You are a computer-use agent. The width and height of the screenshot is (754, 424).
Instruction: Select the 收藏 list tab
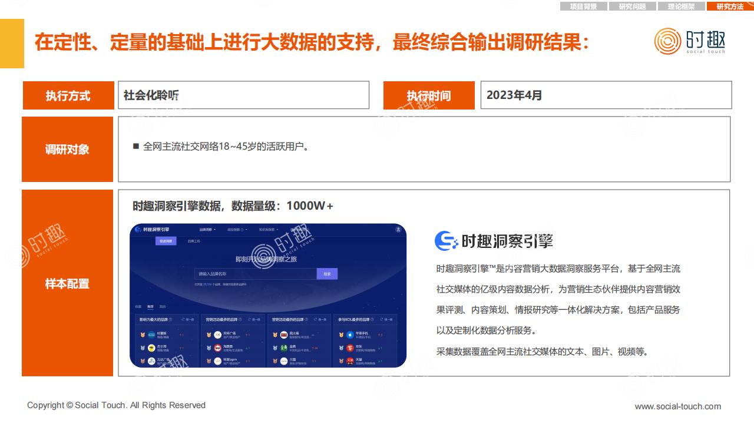coord(138,307)
